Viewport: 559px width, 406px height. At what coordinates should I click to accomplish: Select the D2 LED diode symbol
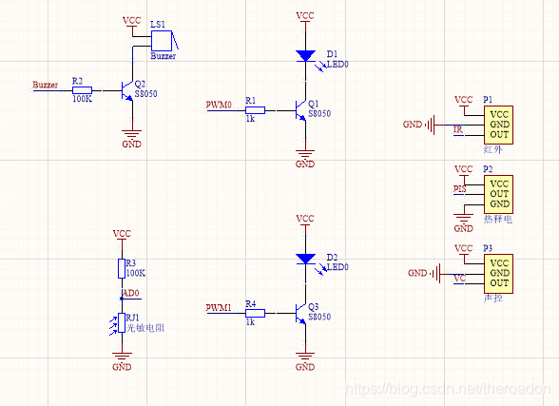305,260
